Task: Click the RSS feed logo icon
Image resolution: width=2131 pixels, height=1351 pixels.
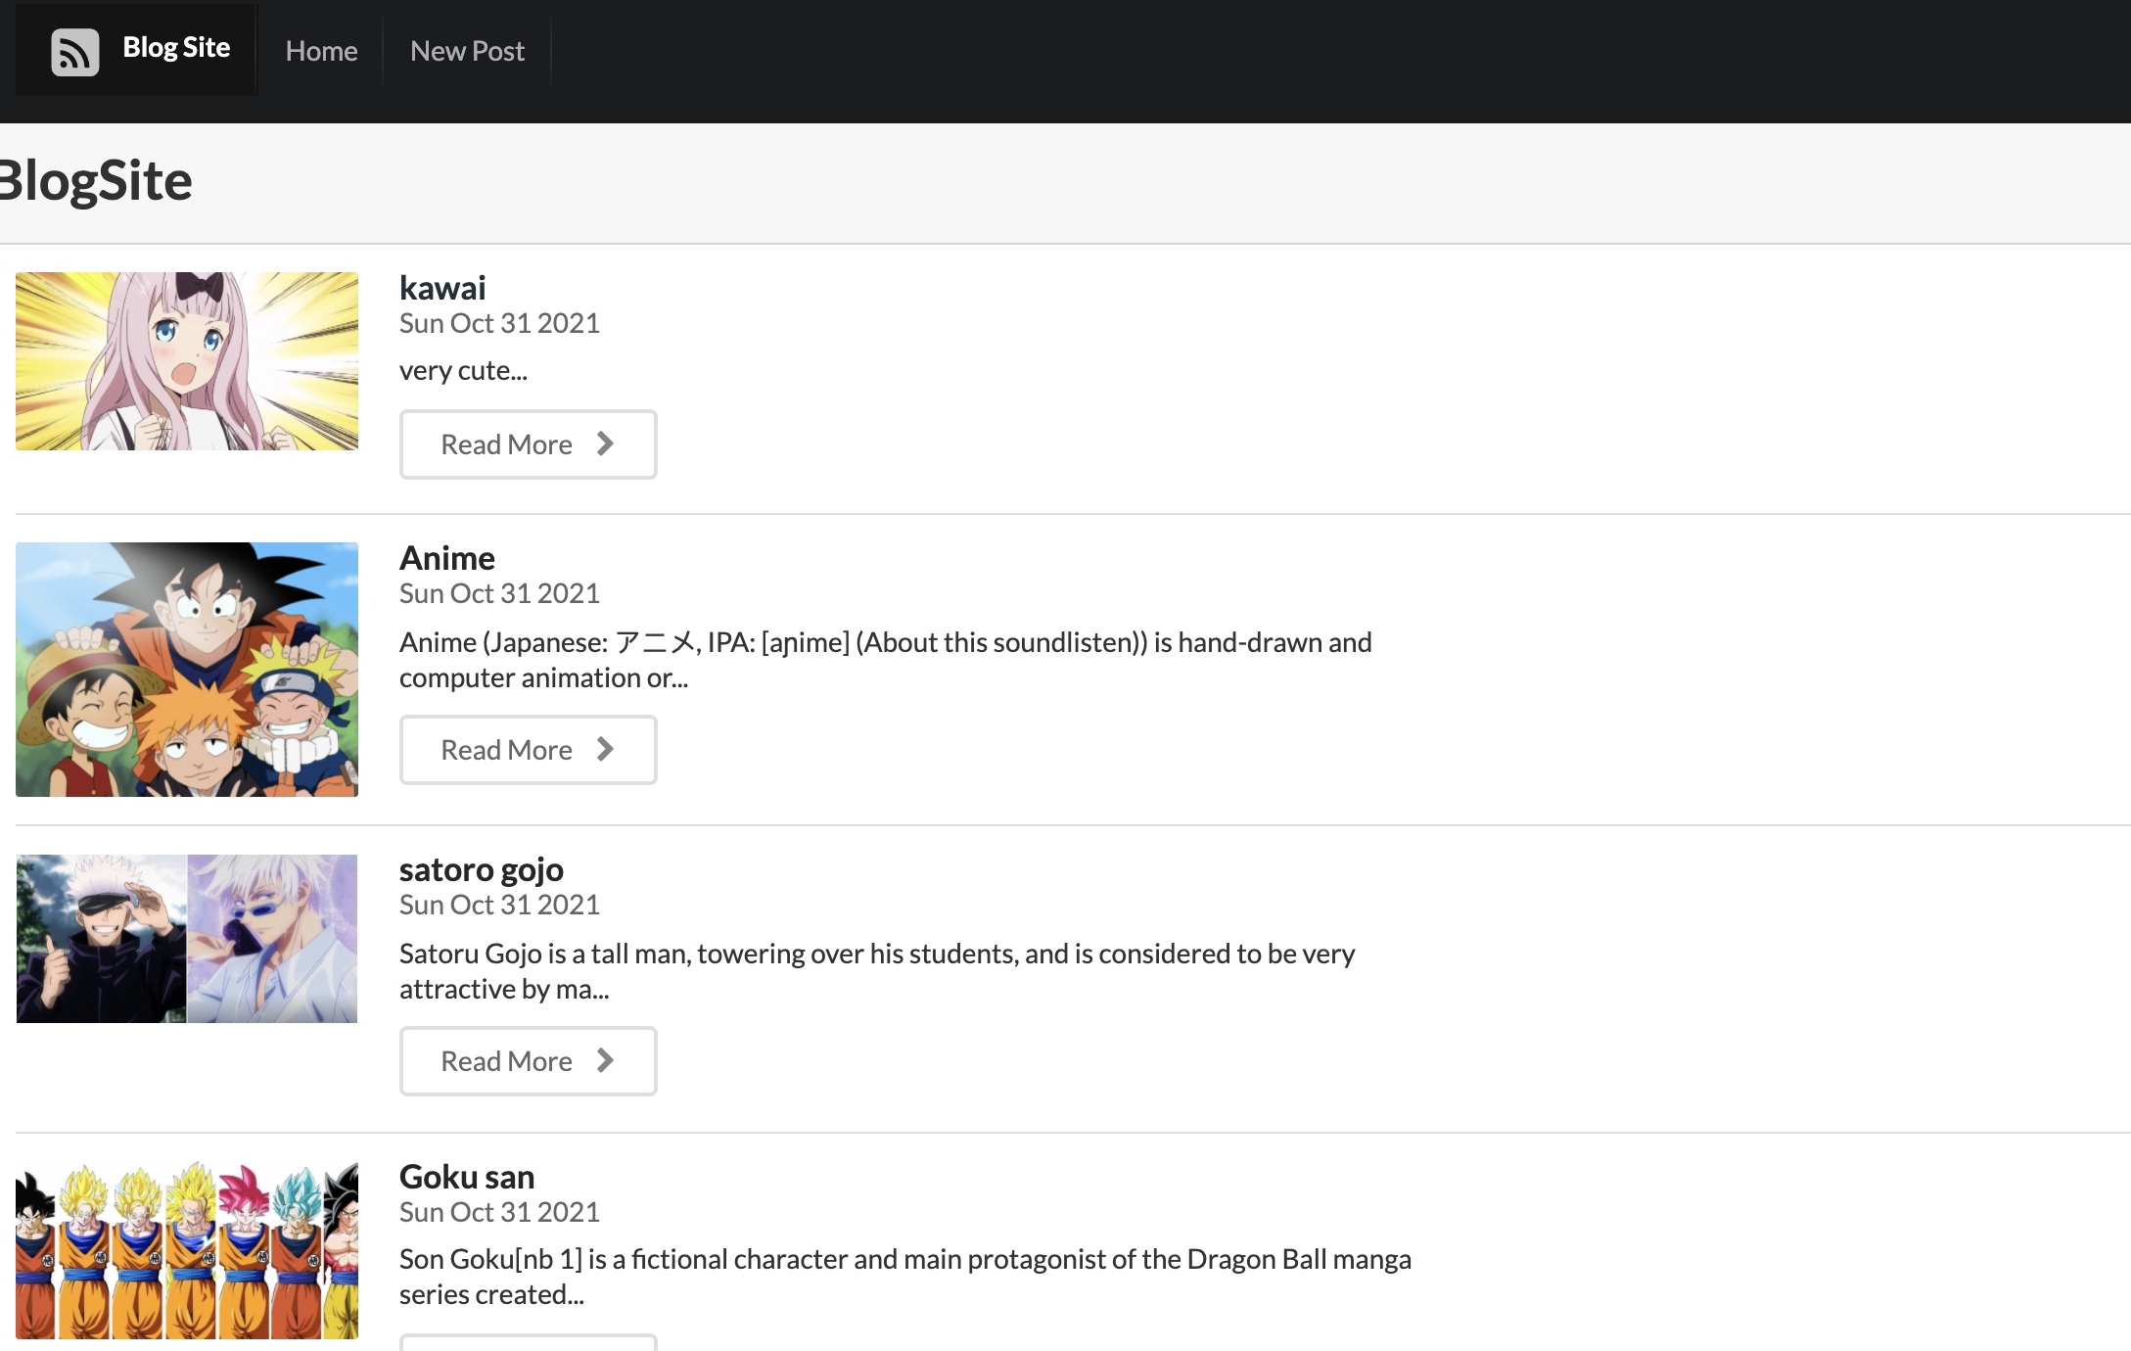Action: [75, 51]
